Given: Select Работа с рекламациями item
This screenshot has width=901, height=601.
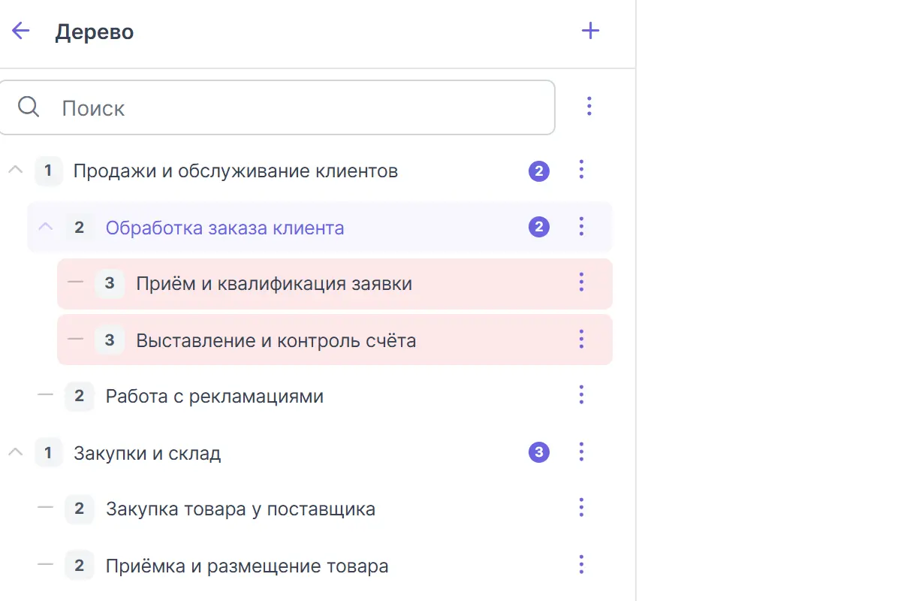Looking at the screenshot, I should coord(214,396).
